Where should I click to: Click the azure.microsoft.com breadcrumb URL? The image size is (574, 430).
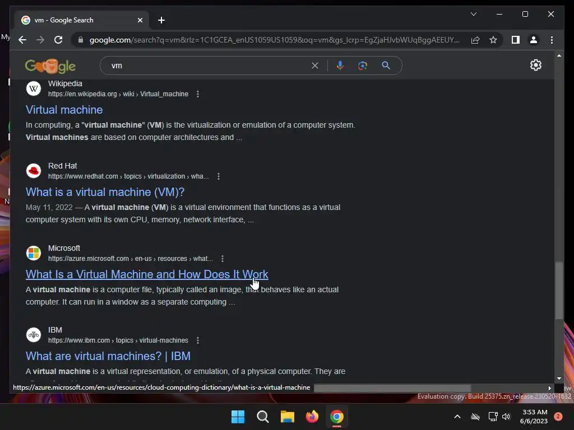click(130, 259)
